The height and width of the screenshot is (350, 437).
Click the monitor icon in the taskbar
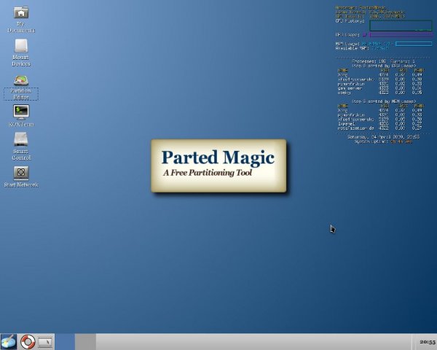click(x=45, y=342)
